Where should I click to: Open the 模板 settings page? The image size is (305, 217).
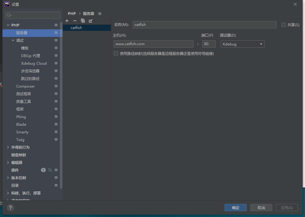click(25, 48)
